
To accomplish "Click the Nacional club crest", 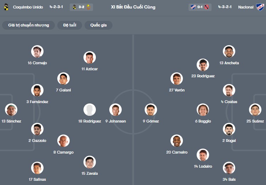I will point(260,7).
